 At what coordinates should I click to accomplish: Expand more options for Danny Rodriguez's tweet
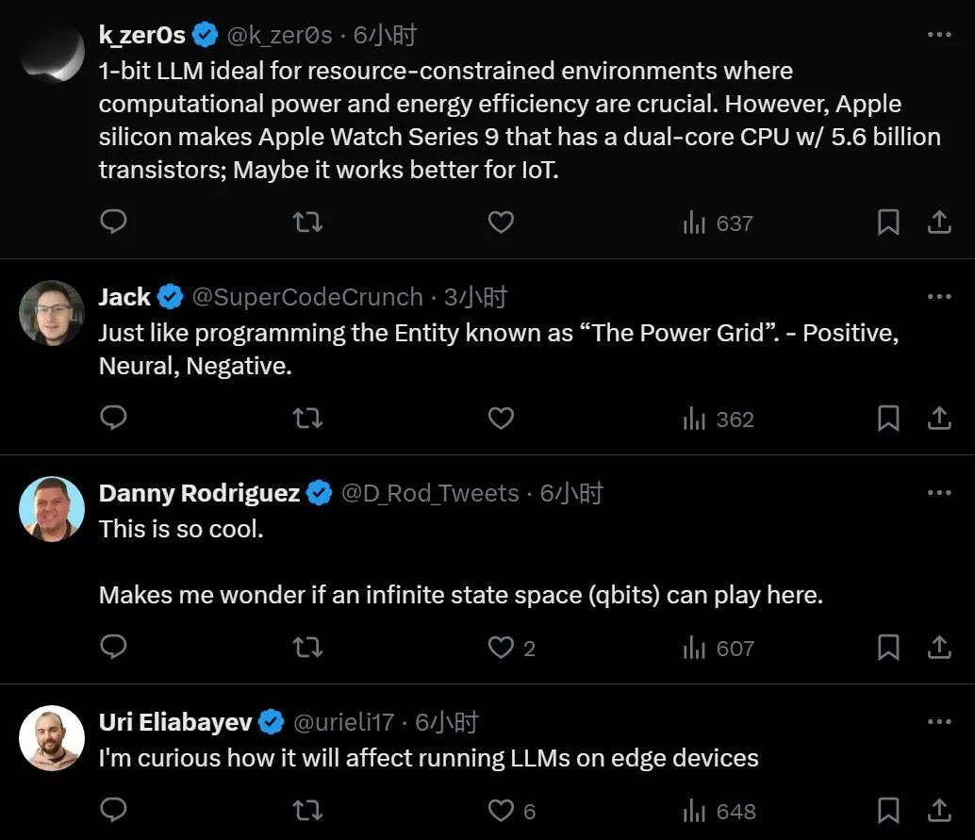pyautogui.click(x=939, y=492)
